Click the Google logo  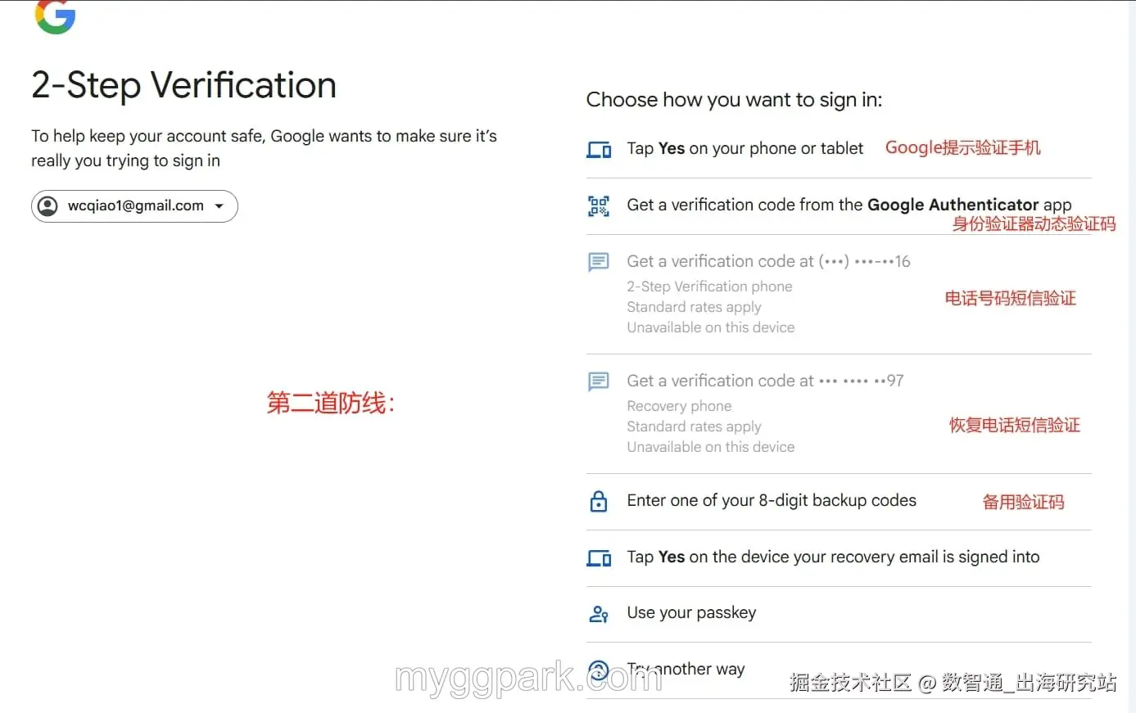pos(55,16)
